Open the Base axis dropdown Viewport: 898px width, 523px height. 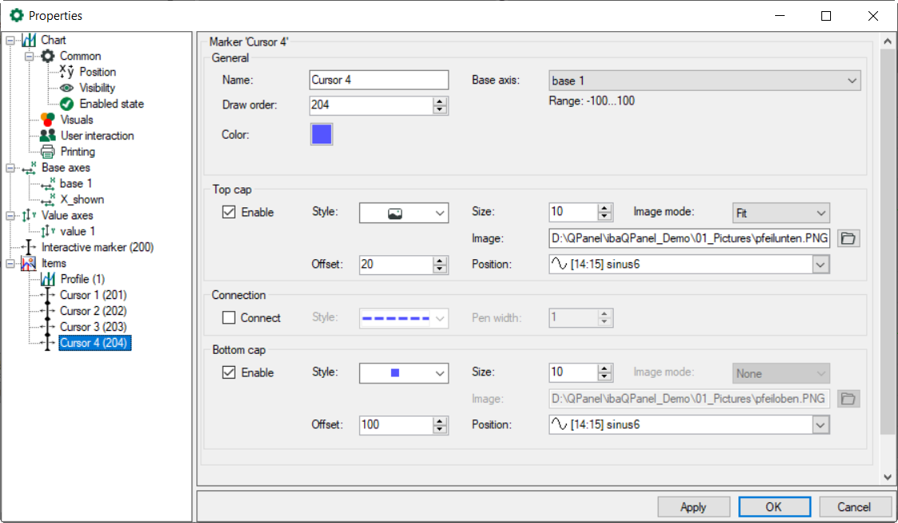click(705, 81)
